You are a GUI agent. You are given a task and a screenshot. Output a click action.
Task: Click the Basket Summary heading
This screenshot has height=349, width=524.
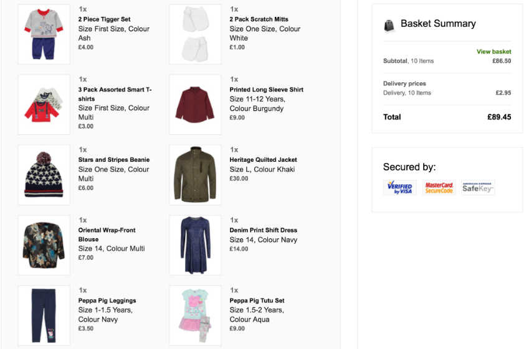pyautogui.click(x=438, y=24)
